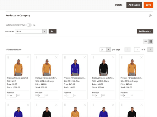157x117 pixels.
Task: Go to previous page arrow
Action: click(127, 50)
